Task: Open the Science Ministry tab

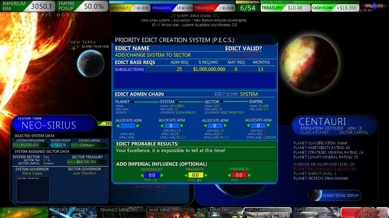Action: [x=73, y=213]
